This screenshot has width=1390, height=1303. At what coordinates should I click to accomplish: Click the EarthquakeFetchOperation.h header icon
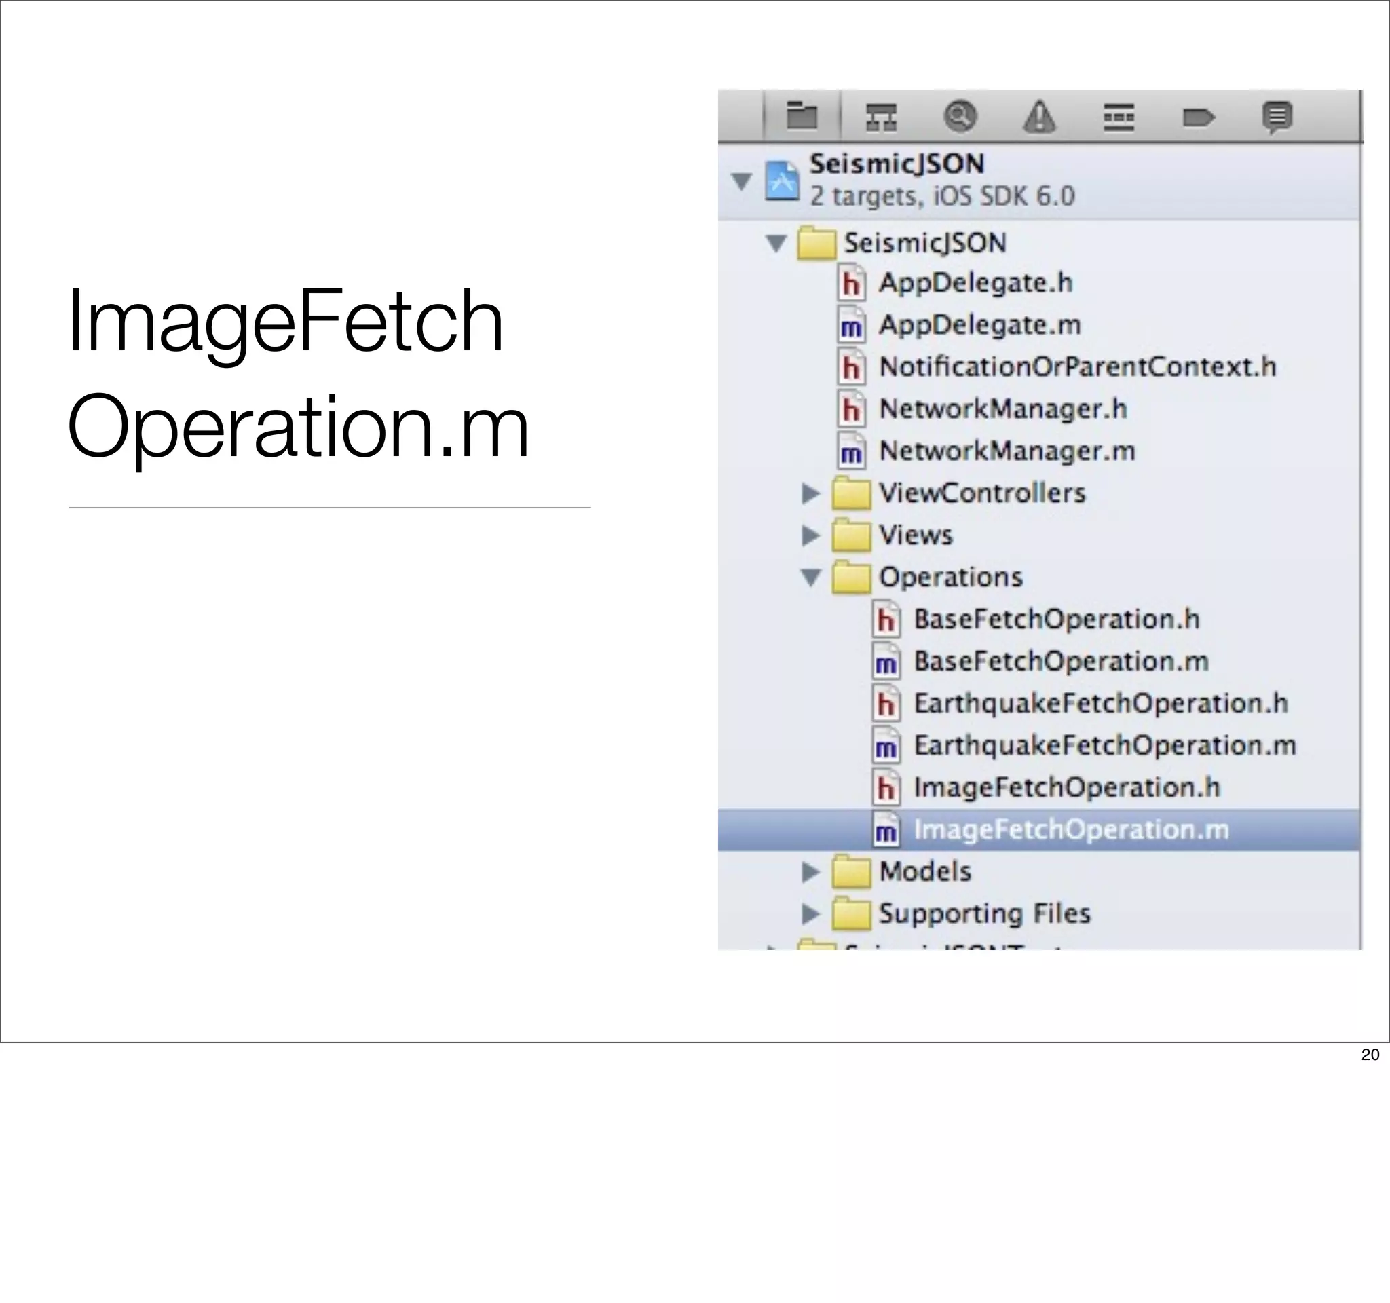click(x=886, y=703)
